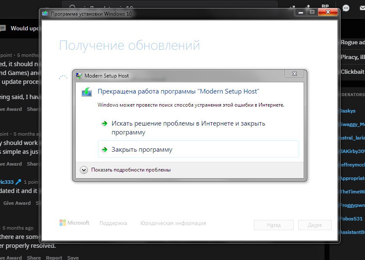Open moderator Fobos531 profile on Reddit page
The image size is (365, 260).
[x=351, y=219]
